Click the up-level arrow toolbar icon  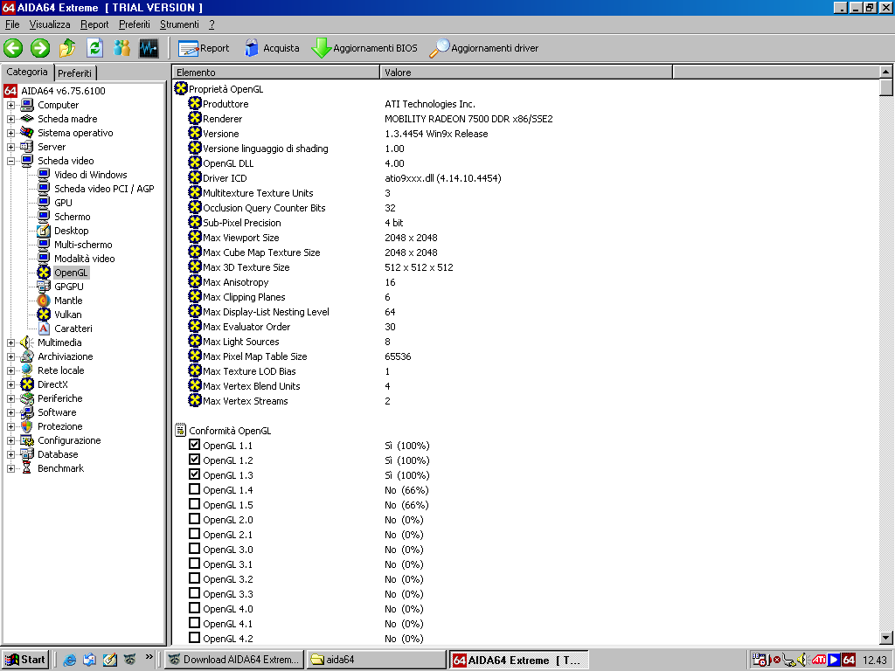click(x=67, y=48)
